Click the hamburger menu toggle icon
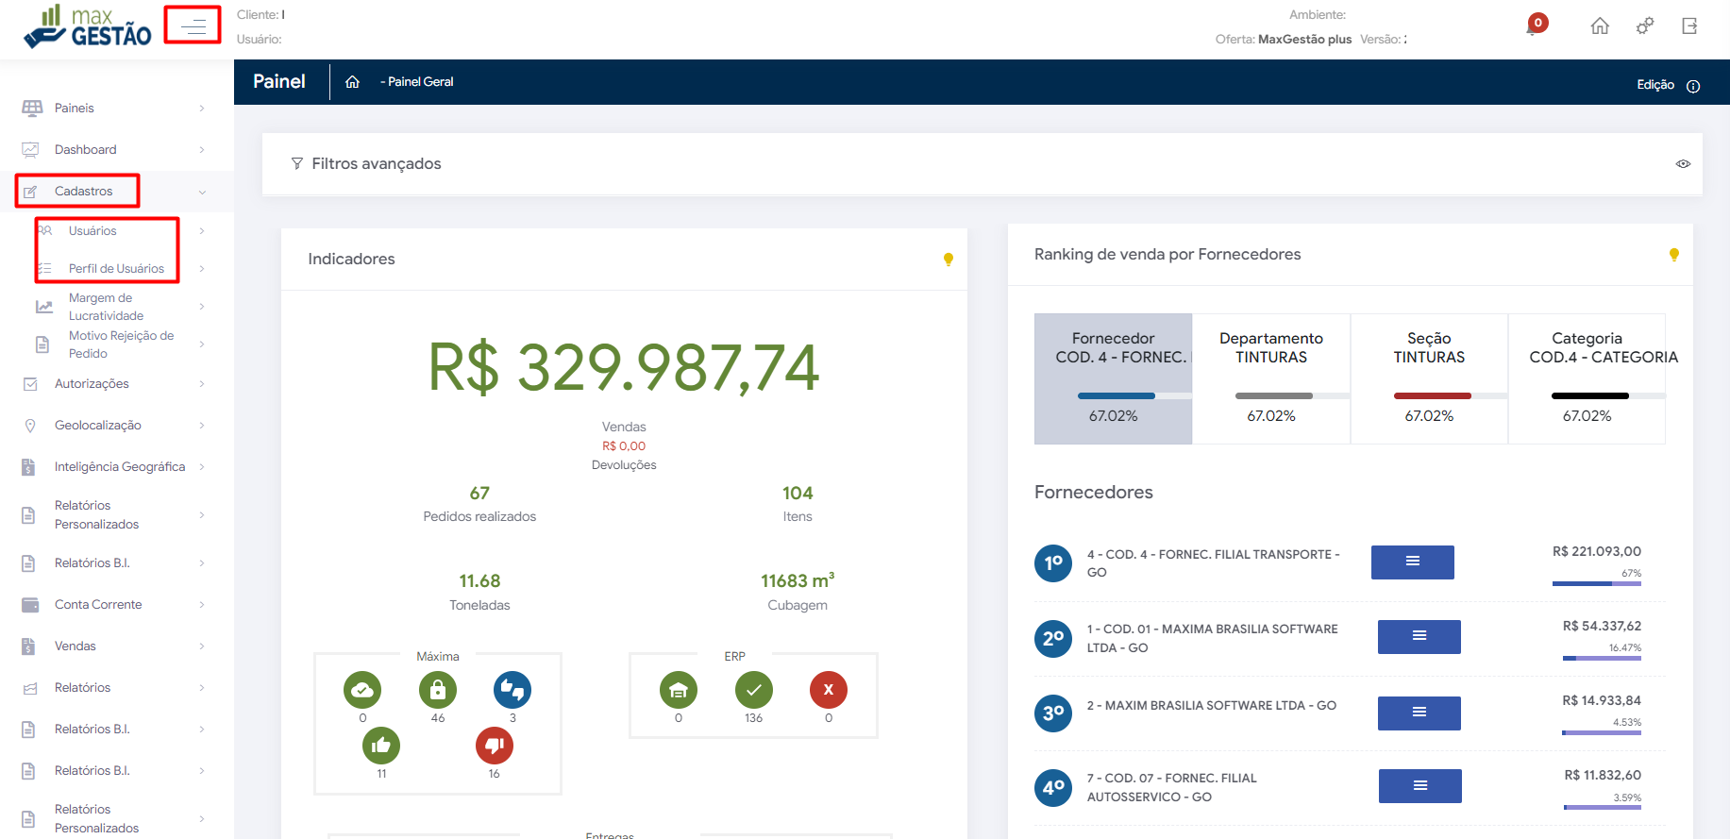This screenshot has height=839, width=1730. click(x=193, y=25)
